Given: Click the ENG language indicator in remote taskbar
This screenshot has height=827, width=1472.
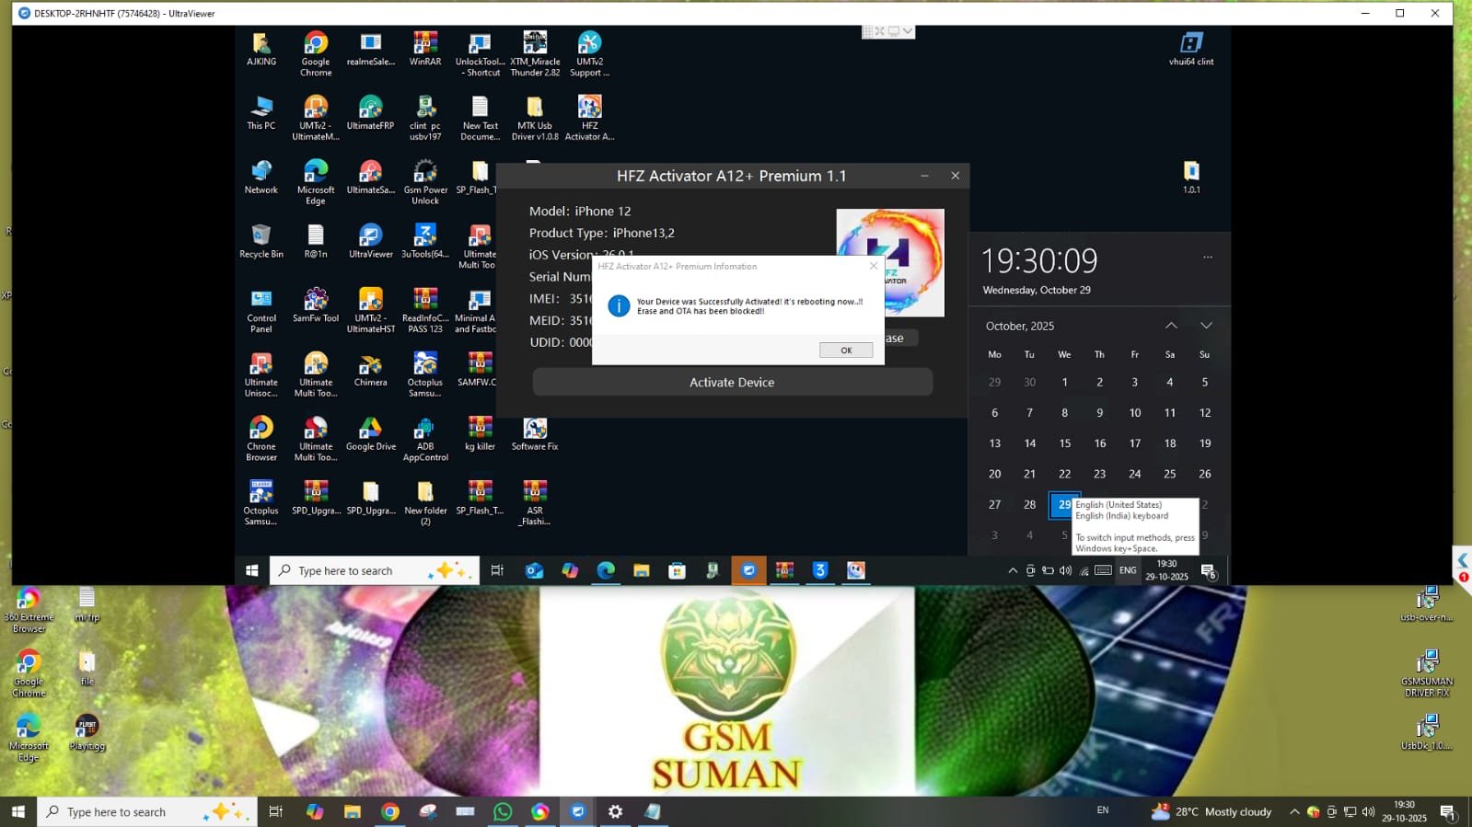Looking at the screenshot, I should pyautogui.click(x=1128, y=570).
